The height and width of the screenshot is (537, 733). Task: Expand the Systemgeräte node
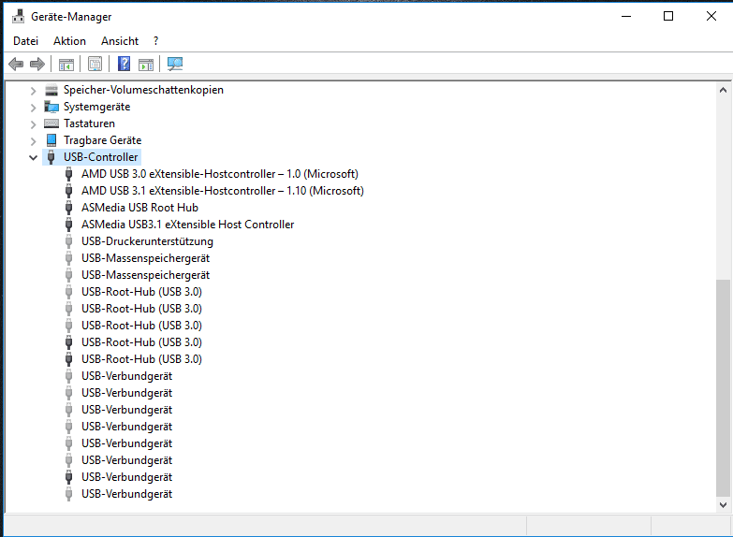[33, 107]
